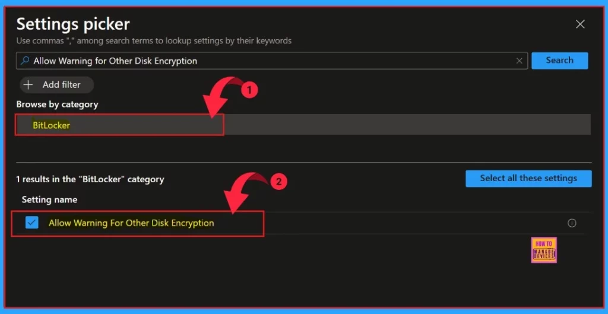This screenshot has height=314, width=608.
Task: Focus the settings search input field
Action: [271, 61]
